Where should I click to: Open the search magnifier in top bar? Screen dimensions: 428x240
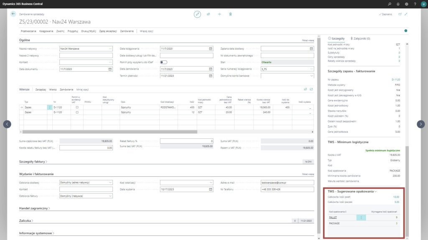tap(390, 4)
